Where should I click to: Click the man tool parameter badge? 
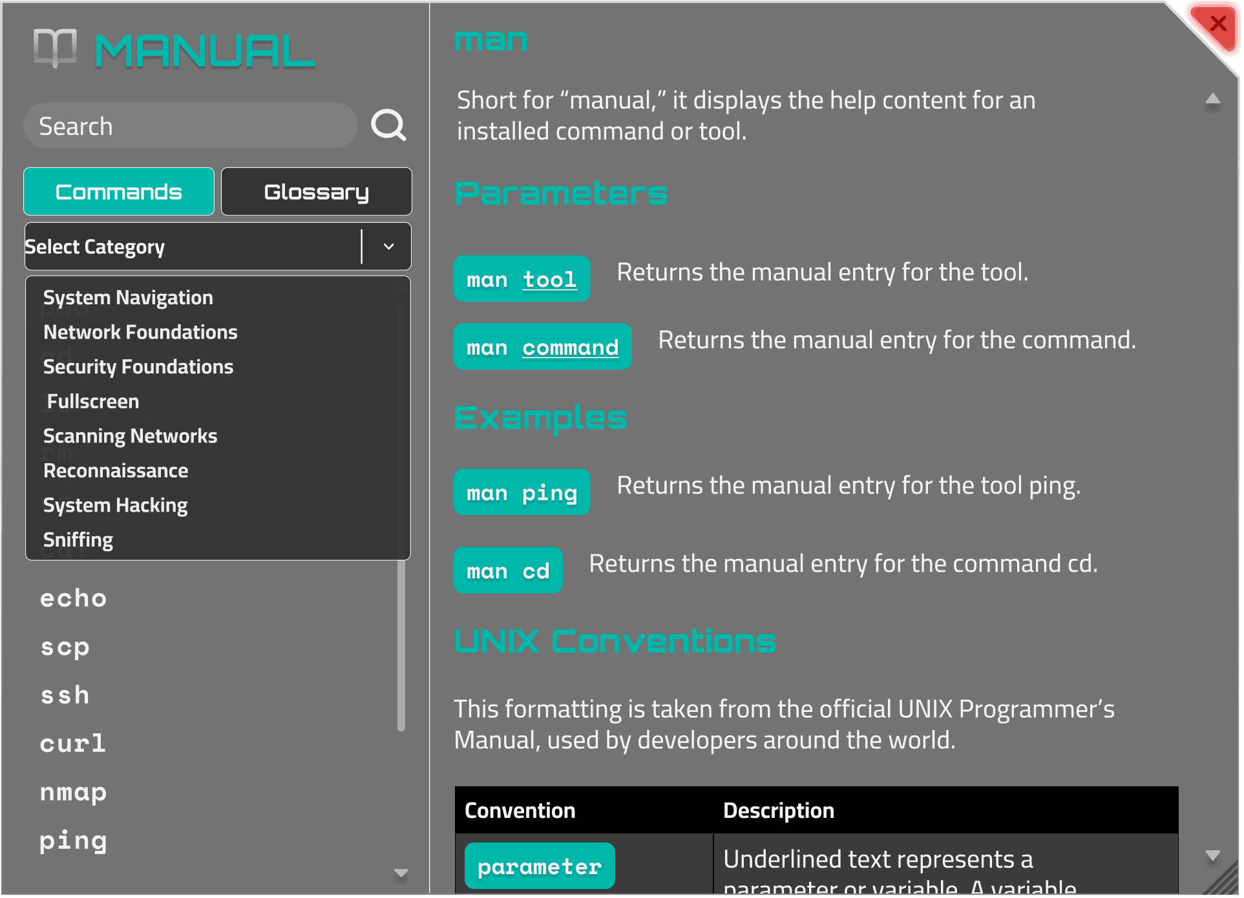522,279
